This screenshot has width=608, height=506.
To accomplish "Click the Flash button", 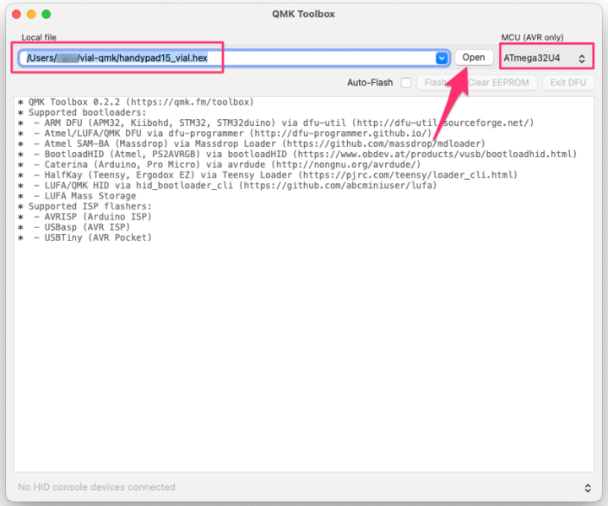I will pos(435,83).
